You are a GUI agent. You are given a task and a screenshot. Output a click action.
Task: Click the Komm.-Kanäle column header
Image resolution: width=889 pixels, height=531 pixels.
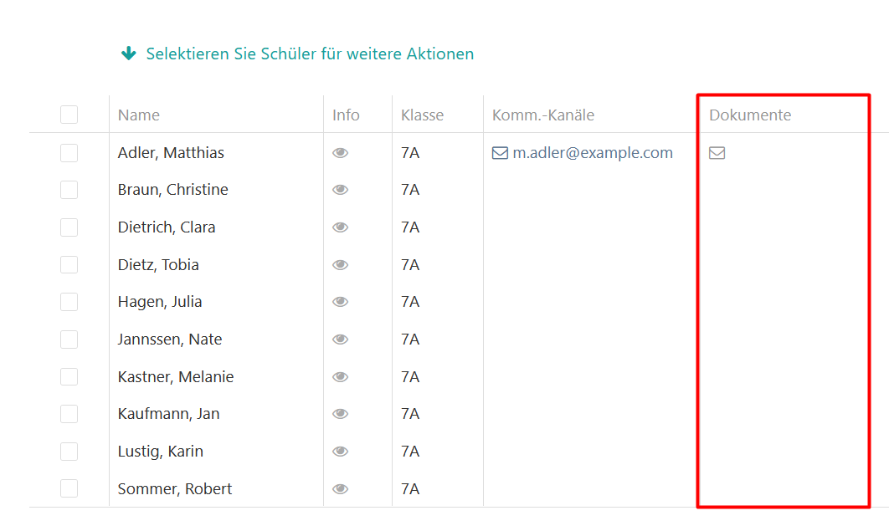[543, 115]
